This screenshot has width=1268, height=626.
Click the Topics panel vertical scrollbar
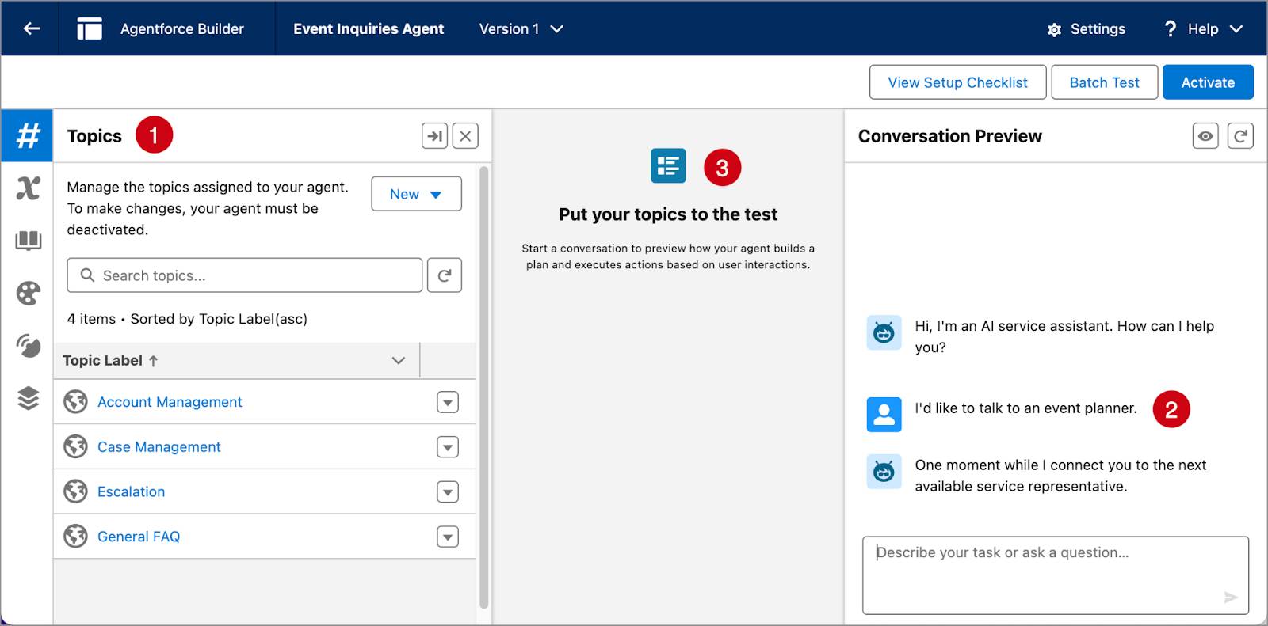coord(484,386)
